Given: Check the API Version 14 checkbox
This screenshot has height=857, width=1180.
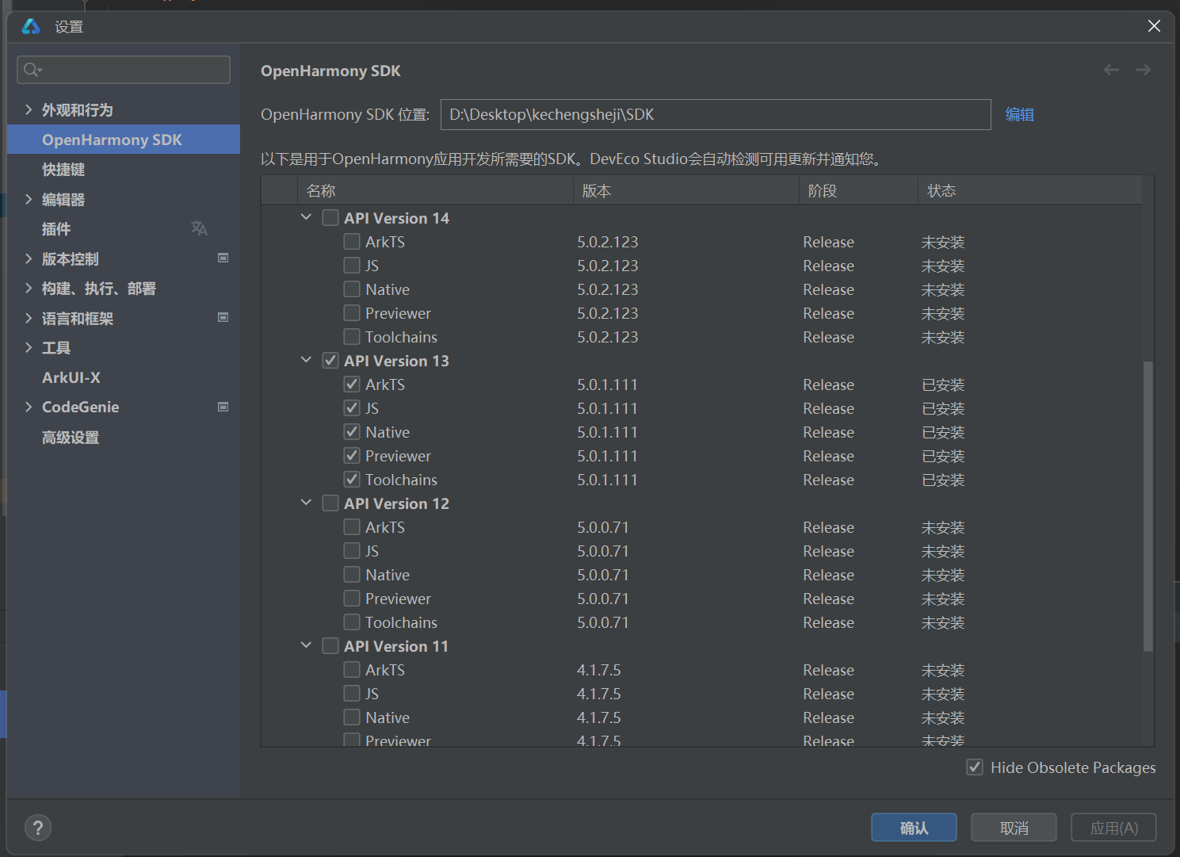Looking at the screenshot, I should pyautogui.click(x=330, y=218).
